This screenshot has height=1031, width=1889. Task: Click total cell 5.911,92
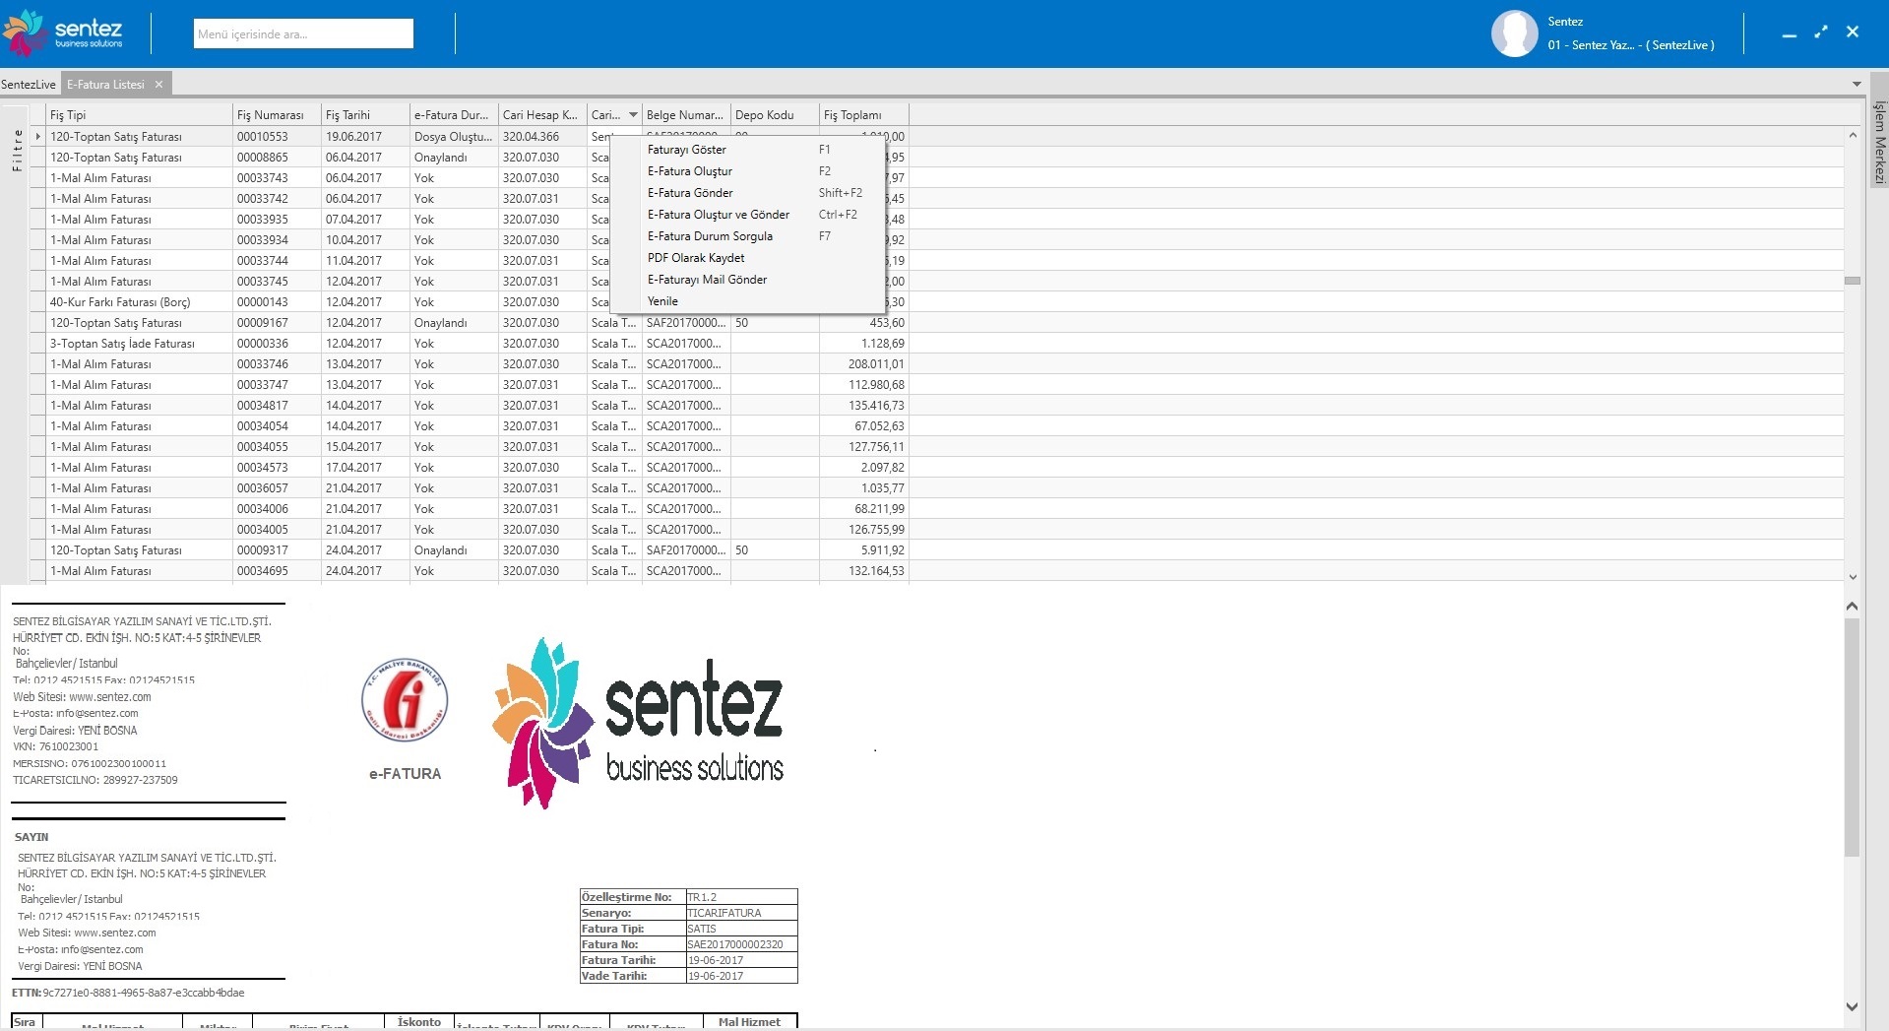(x=863, y=550)
